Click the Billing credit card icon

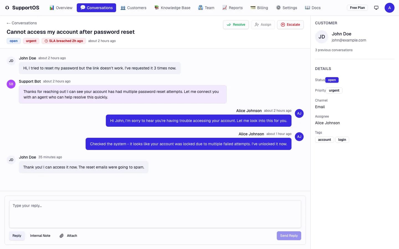(253, 8)
